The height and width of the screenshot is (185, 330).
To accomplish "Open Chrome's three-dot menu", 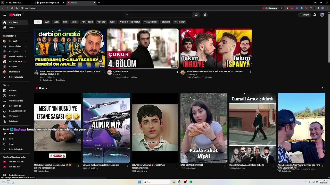I will [x=327, y=8].
